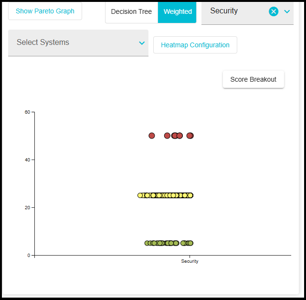This screenshot has height=300, width=306.
Task: Open the Select Systems dropdown field
Action: tap(72, 43)
